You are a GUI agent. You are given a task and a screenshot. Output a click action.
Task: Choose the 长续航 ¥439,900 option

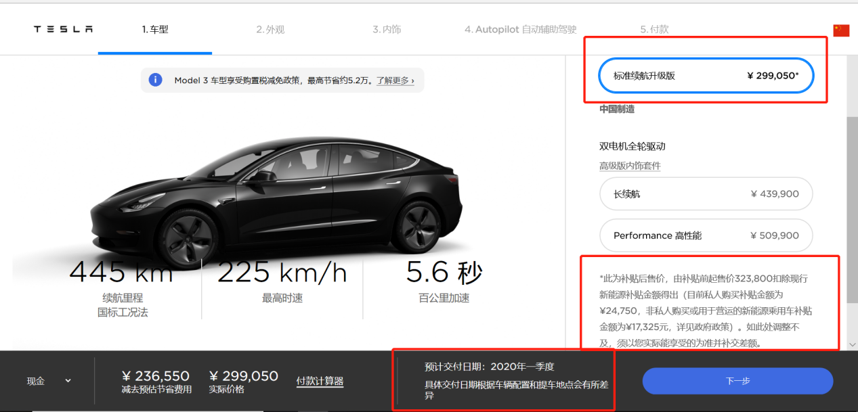[706, 194]
